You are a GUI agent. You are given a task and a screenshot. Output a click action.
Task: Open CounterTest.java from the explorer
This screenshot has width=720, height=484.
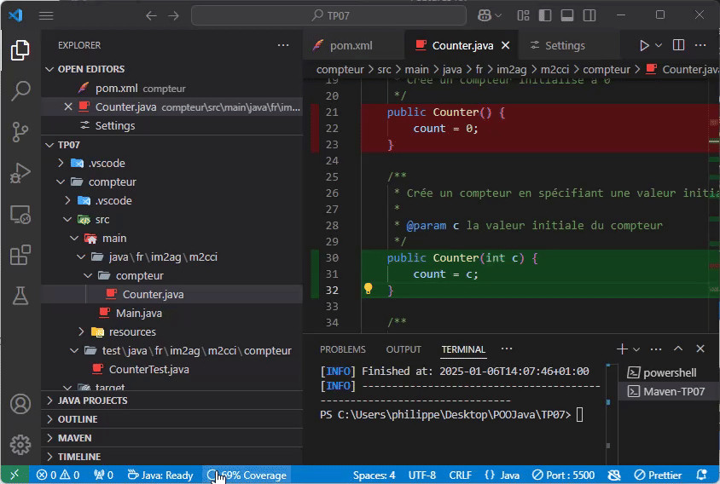(148, 369)
